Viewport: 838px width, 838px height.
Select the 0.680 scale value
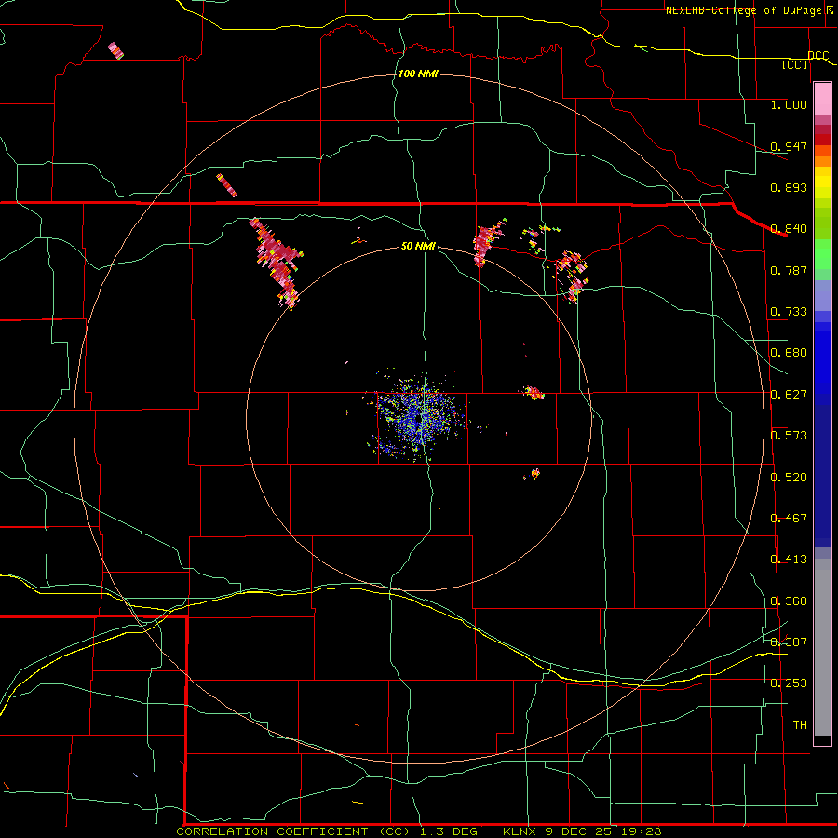coord(789,352)
